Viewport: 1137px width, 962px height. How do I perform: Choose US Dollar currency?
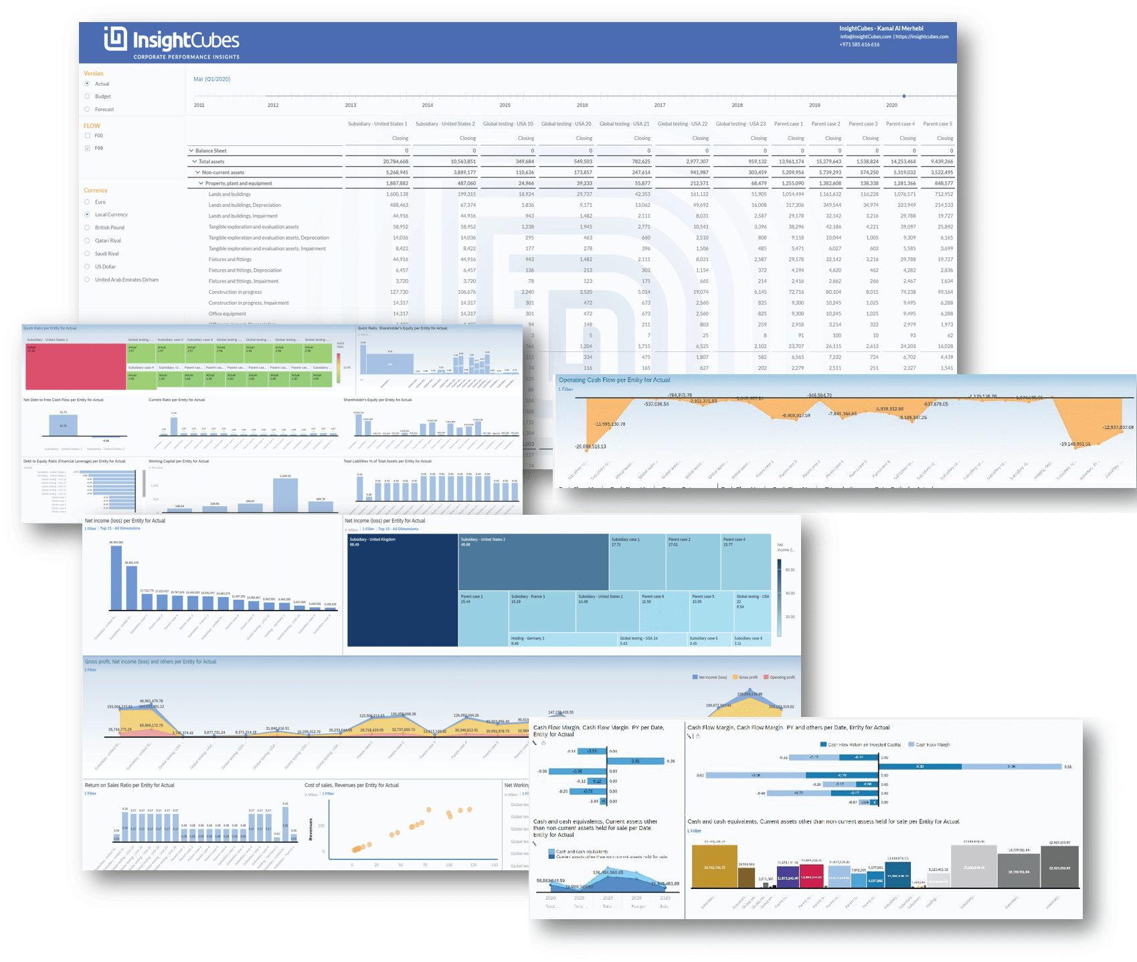87,266
